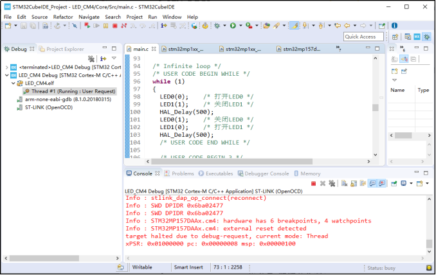Click the Display Selected Console icon
Image resolution: width=436 pixels, height=275 pixels.
point(404,184)
